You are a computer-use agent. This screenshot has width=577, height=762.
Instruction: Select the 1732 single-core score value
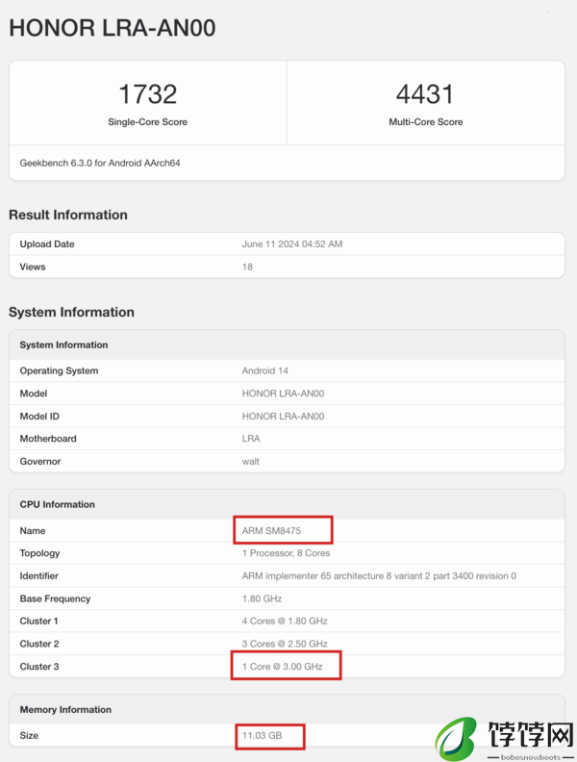click(148, 93)
